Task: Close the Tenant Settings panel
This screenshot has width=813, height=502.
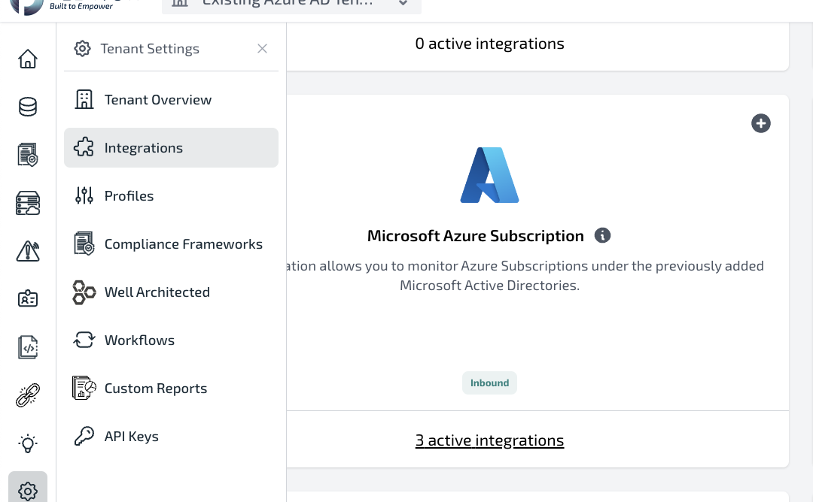Action: [263, 49]
